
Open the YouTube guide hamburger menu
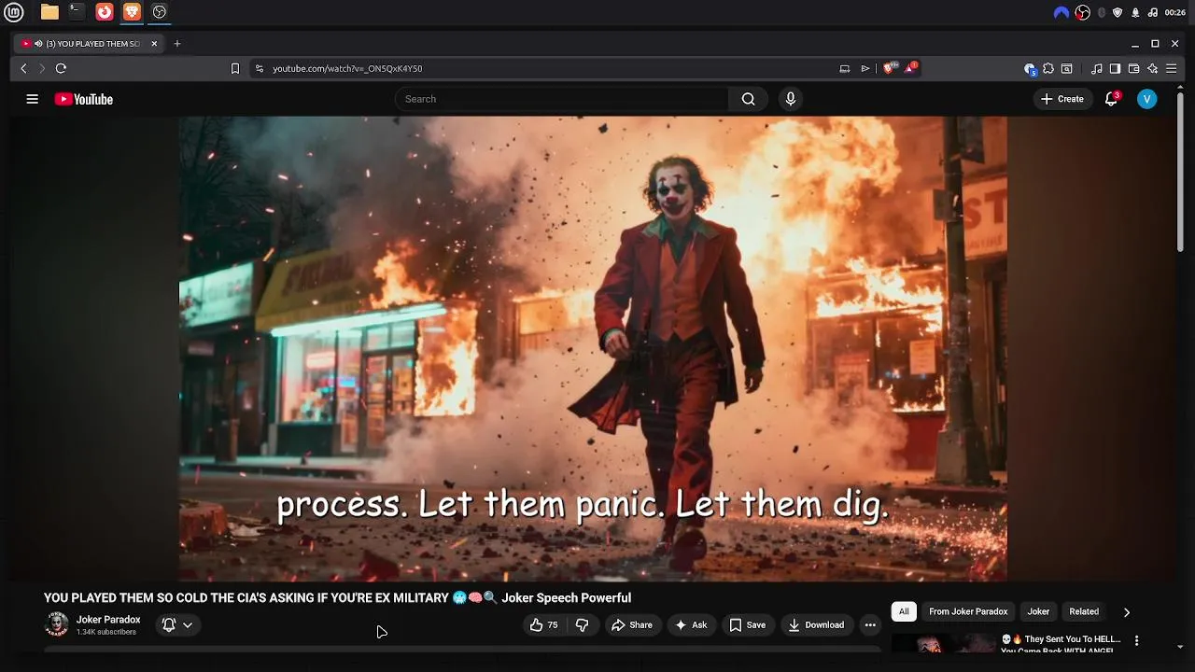pos(33,99)
